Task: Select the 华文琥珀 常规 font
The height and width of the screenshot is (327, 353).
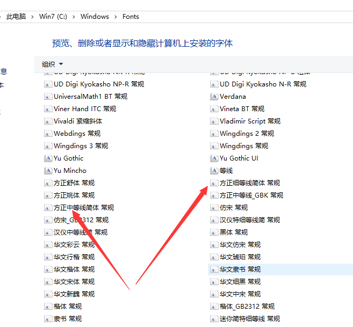Action: (240, 257)
